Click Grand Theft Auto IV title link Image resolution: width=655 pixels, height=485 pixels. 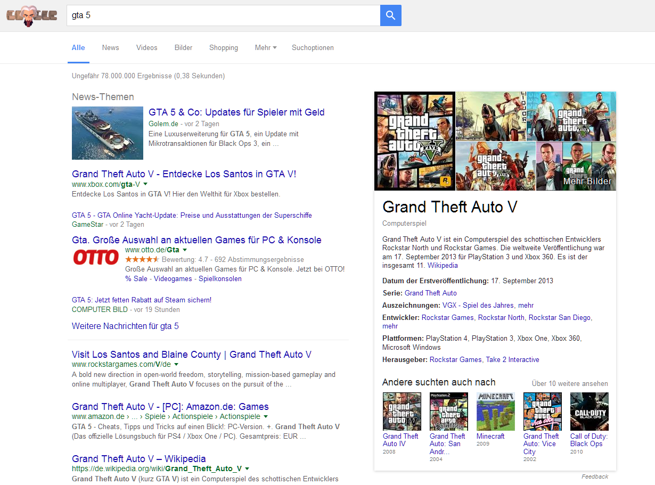[x=401, y=440]
